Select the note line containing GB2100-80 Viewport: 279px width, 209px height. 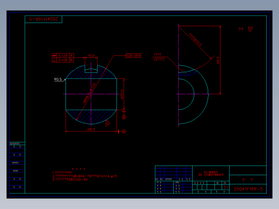[x=70, y=180]
